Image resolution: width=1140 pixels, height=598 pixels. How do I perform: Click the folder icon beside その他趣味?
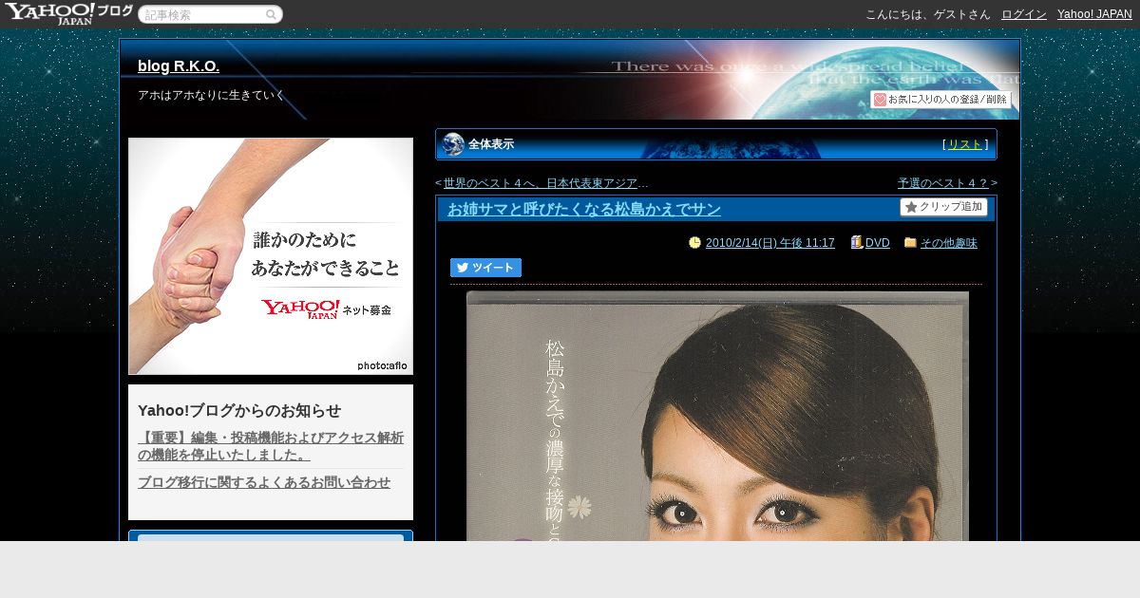point(910,243)
